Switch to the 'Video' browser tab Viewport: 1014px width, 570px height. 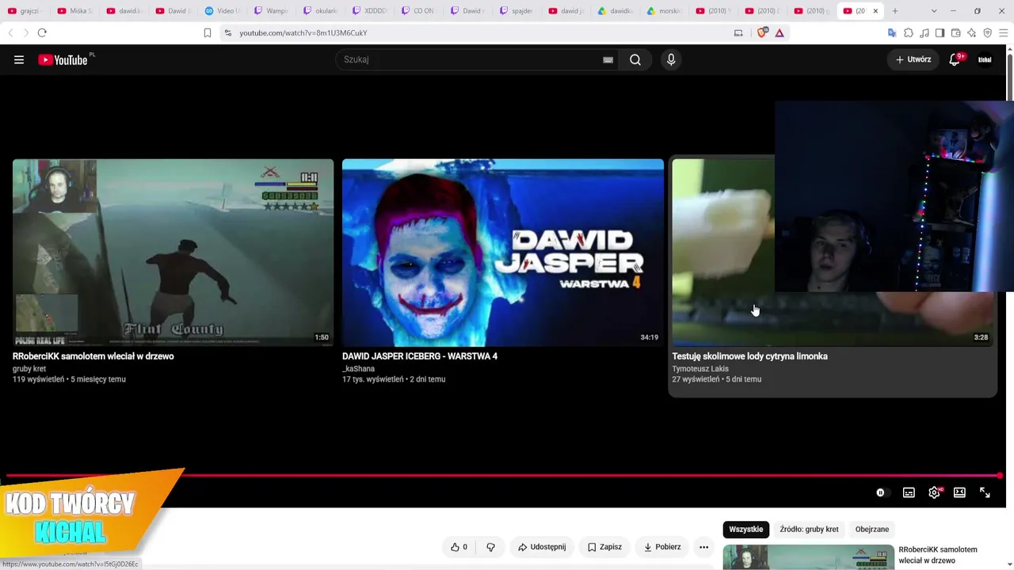(223, 11)
